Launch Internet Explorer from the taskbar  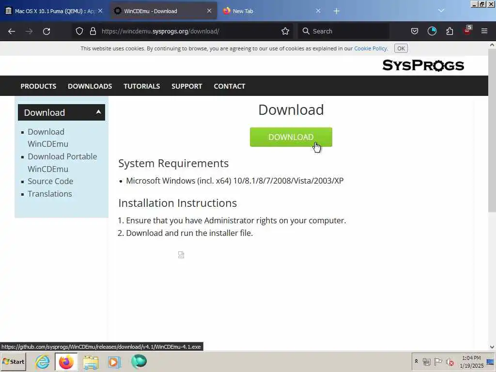[43, 361]
